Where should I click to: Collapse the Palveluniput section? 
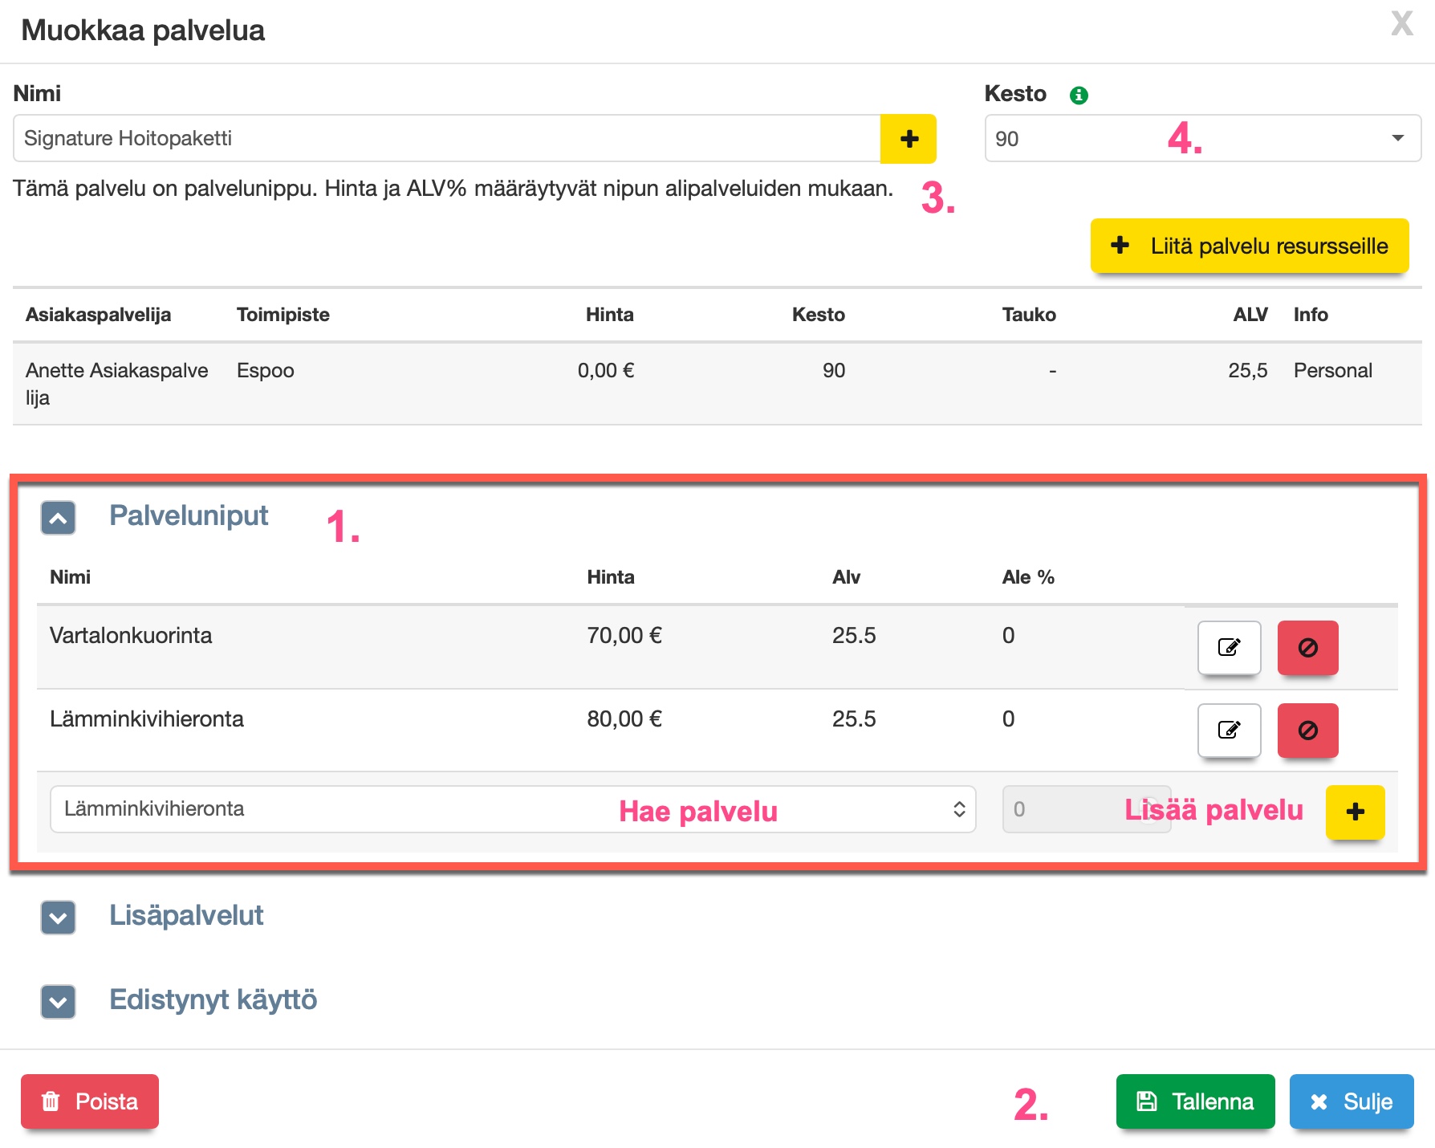pos(59,518)
